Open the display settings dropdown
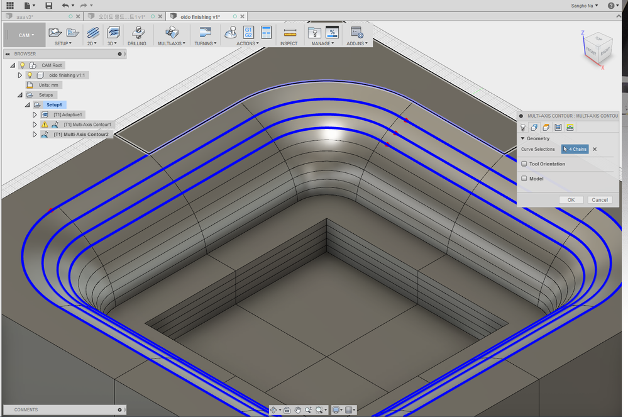Viewport: 628px width, 417px height. 338,410
